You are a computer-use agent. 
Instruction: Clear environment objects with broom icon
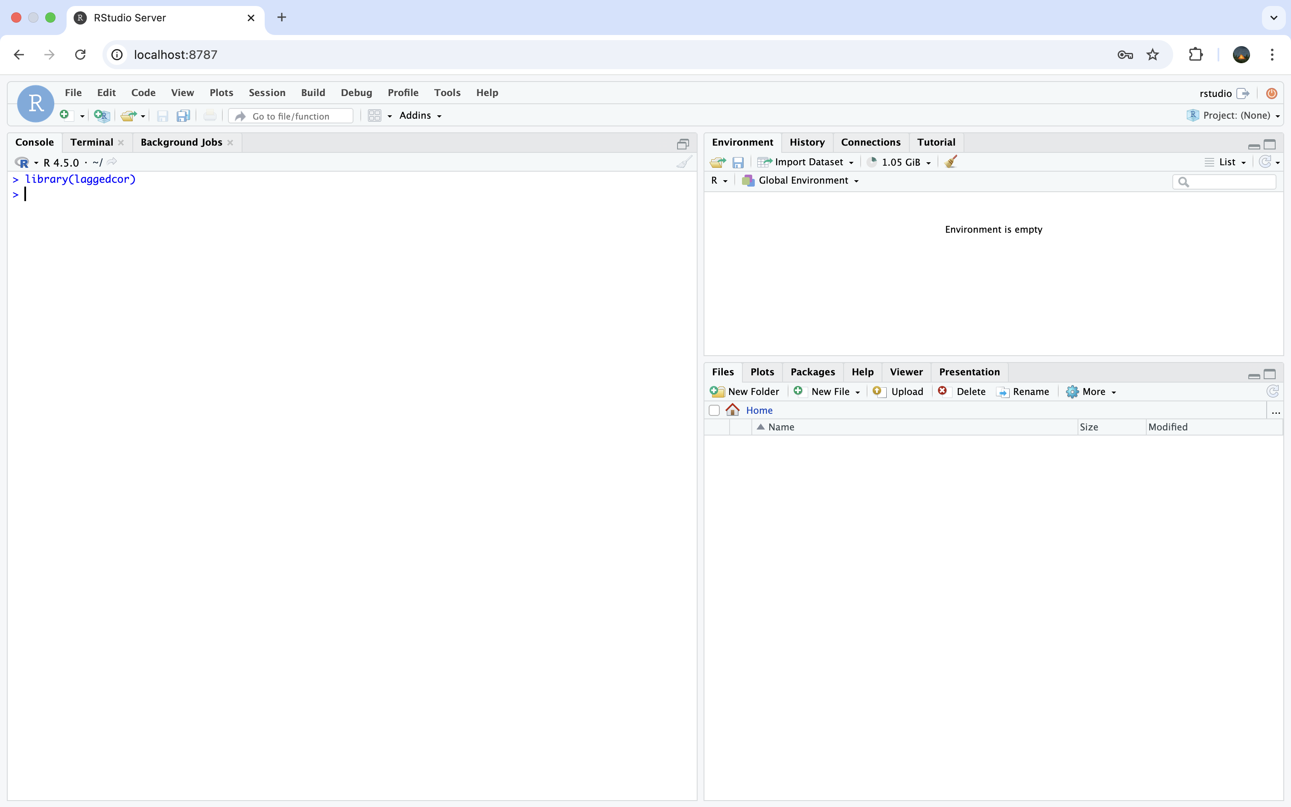(950, 162)
